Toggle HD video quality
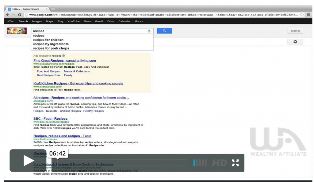Screen dimensions: 314x182 (220, 163)
